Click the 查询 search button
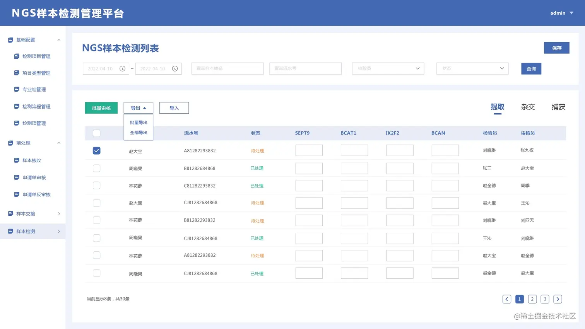 pyautogui.click(x=531, y=68)
